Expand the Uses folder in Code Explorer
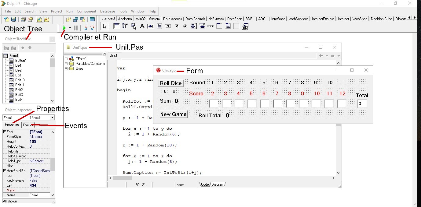The width and height of the screenshot is (421, 207). pos(66,68)
